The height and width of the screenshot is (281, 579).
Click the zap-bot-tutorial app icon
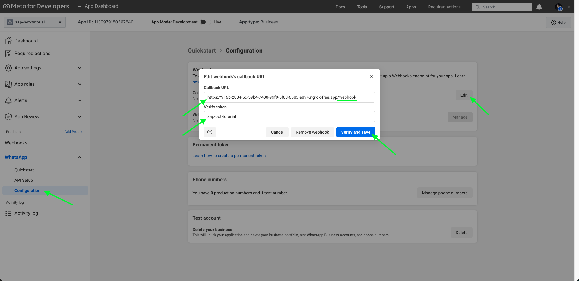coord(10,22)
